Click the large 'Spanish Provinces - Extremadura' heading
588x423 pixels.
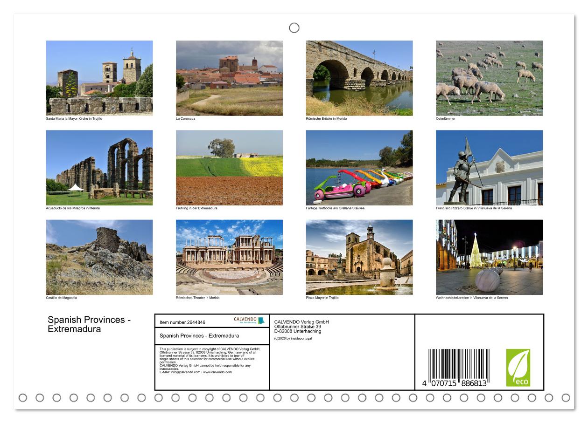pyautogui.click(x=90, y=324)
